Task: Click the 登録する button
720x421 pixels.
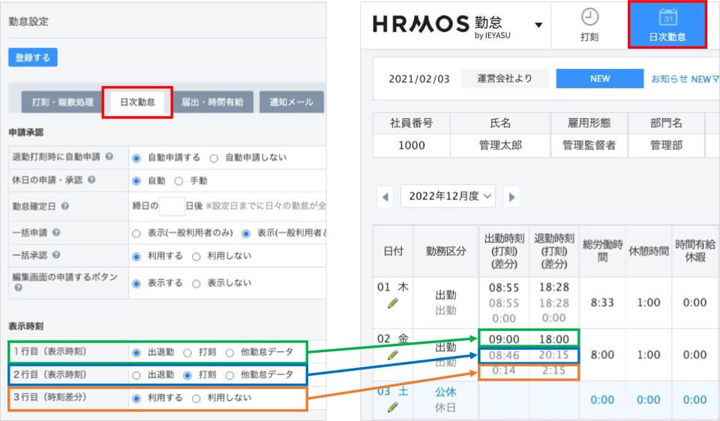Action: (32, 58)
